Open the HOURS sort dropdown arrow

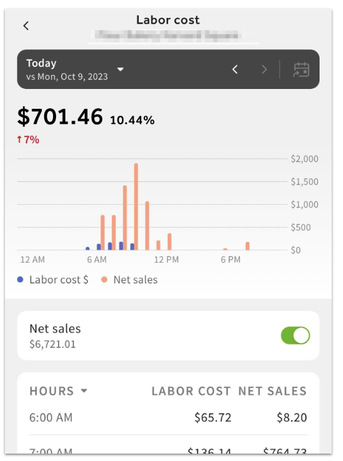[x=84, y=391]
